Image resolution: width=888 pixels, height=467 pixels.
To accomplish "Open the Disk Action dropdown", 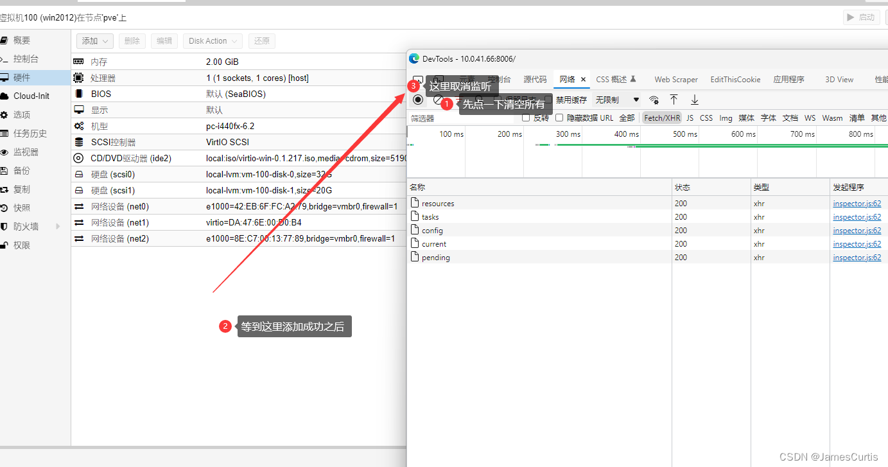I will (x=213, y=40).
